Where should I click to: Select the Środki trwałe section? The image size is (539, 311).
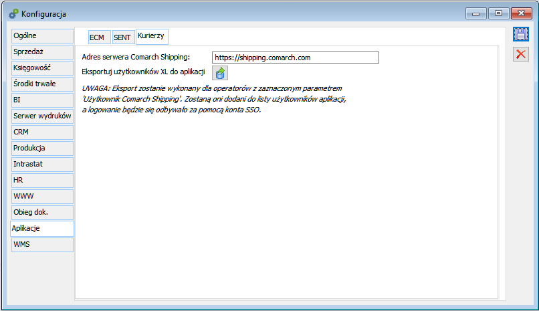click(x=42, y=84)
